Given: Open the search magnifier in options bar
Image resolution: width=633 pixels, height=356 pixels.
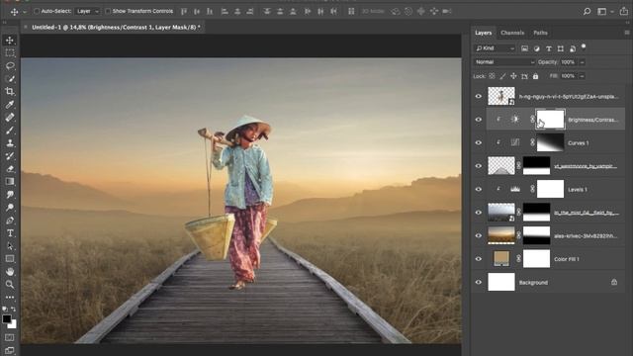Looking at the screenshot, I should (x=587, y=11).
